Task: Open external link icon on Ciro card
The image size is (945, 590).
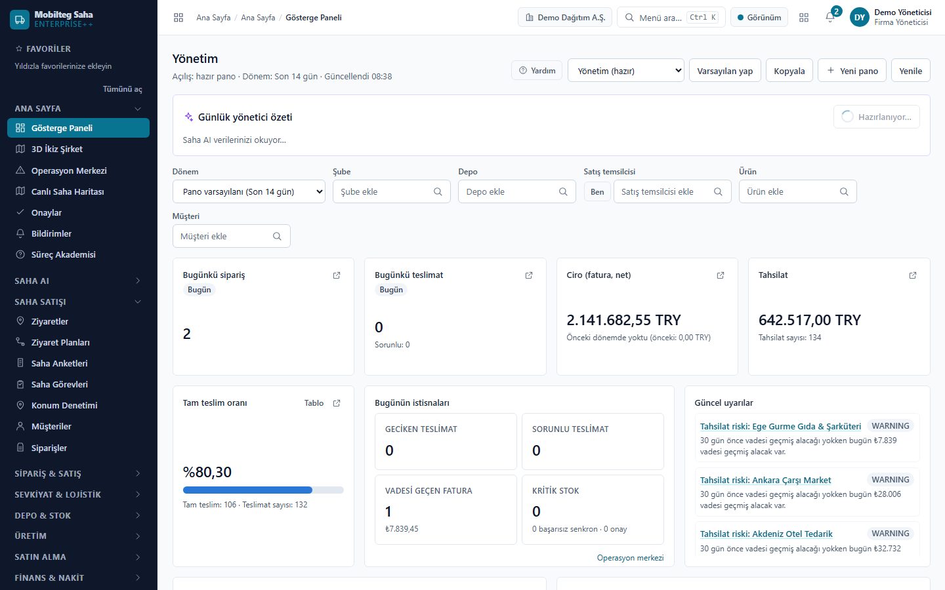Action: (721, 275)
